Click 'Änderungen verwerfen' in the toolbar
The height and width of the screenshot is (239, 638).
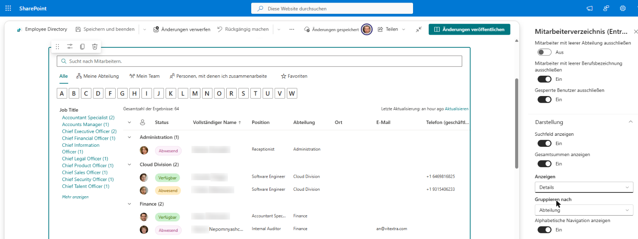(x=182, y=29)
